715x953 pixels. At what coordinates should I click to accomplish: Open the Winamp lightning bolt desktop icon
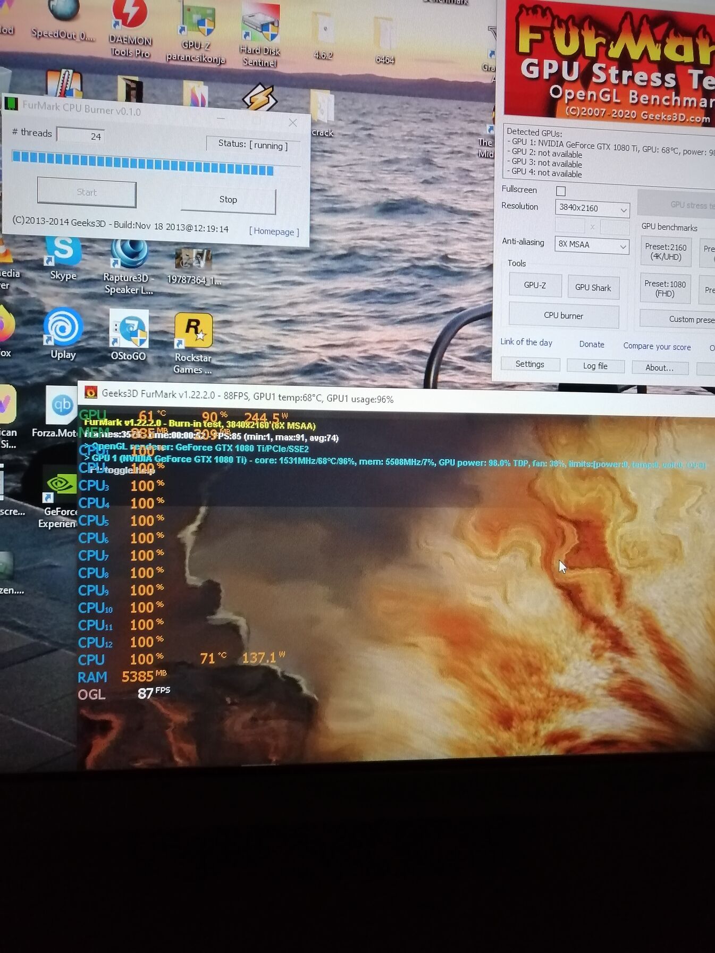tap(260, 97)
